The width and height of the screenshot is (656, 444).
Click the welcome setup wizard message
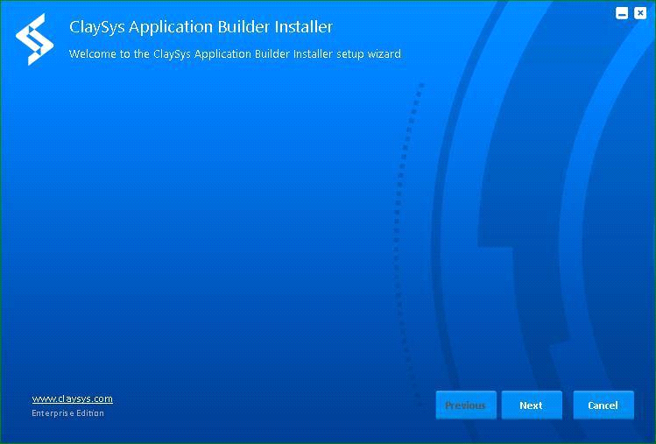(235, 54)
